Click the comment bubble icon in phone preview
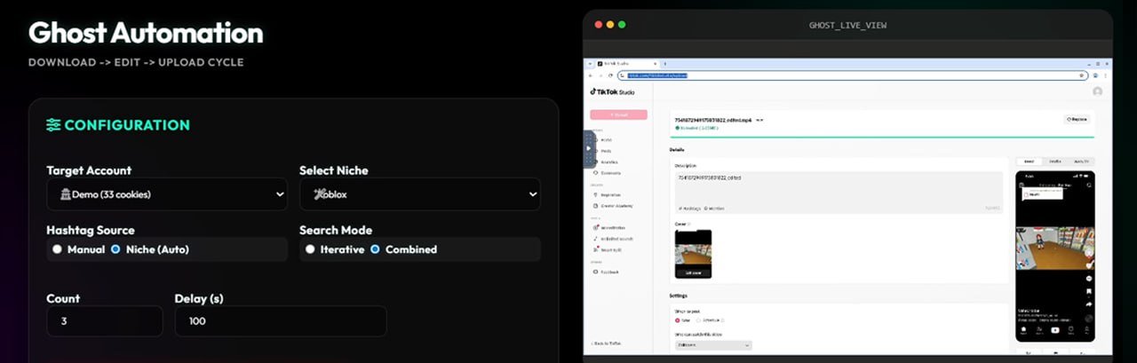The height and width of the screenshot is (363, 1137). click(x=1089, y=278)
